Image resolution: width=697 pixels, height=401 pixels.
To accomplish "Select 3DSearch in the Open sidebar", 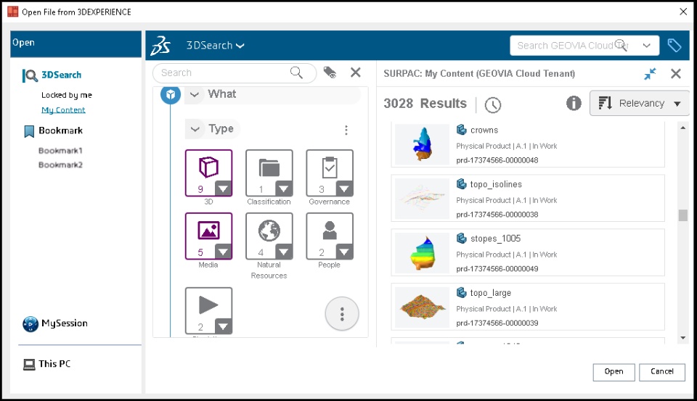I will click(61, 75).
